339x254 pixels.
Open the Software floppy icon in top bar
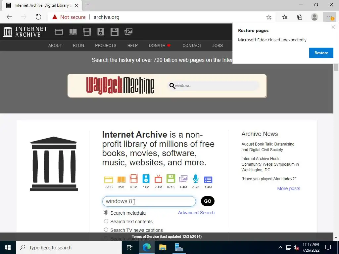114,32
